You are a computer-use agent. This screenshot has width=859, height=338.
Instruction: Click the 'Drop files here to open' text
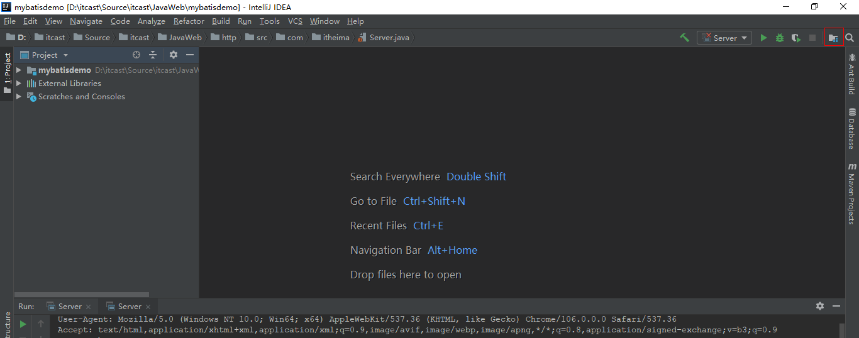point(406,275)
